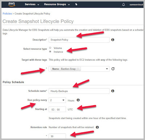Screen dimensions: 145x140
Task: Show info for the Description field
Action: tap(113, 40)
